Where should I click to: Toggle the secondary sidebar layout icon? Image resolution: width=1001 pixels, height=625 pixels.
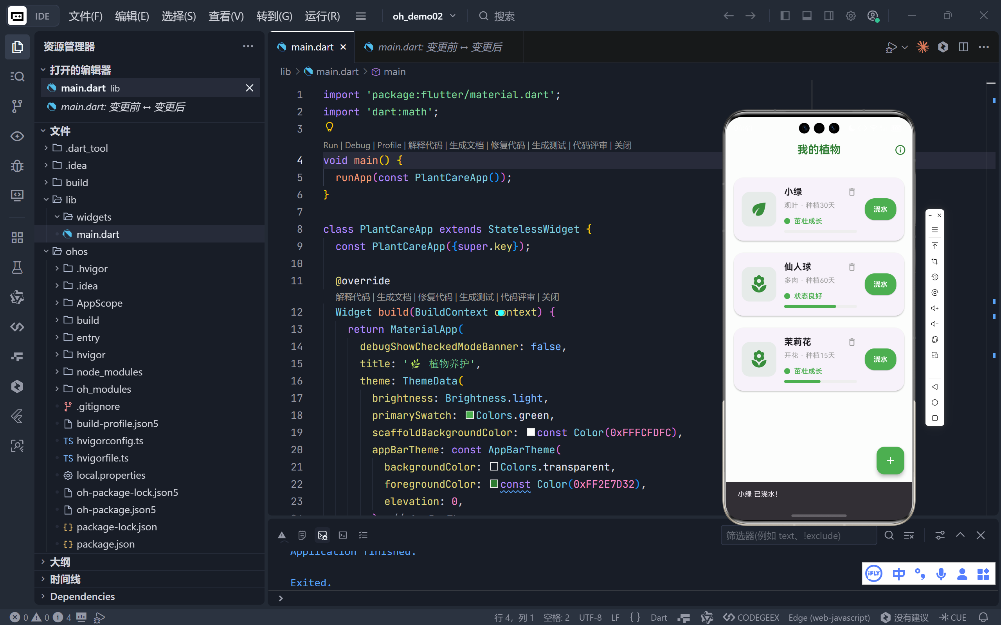828,16
